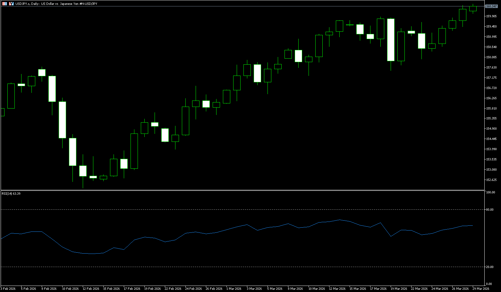The height and width of the screenshot is (292, 501).
Task: Click the red-blue table icon beside chart title
Action: pyautogui.click(x=4, y=4)
